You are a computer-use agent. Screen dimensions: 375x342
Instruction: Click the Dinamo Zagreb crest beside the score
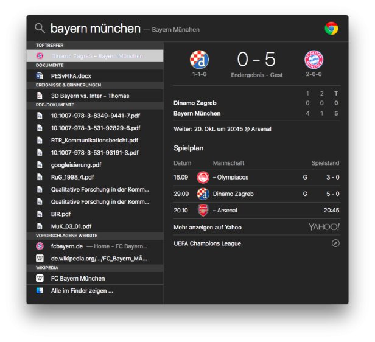(x=199, y=60)
